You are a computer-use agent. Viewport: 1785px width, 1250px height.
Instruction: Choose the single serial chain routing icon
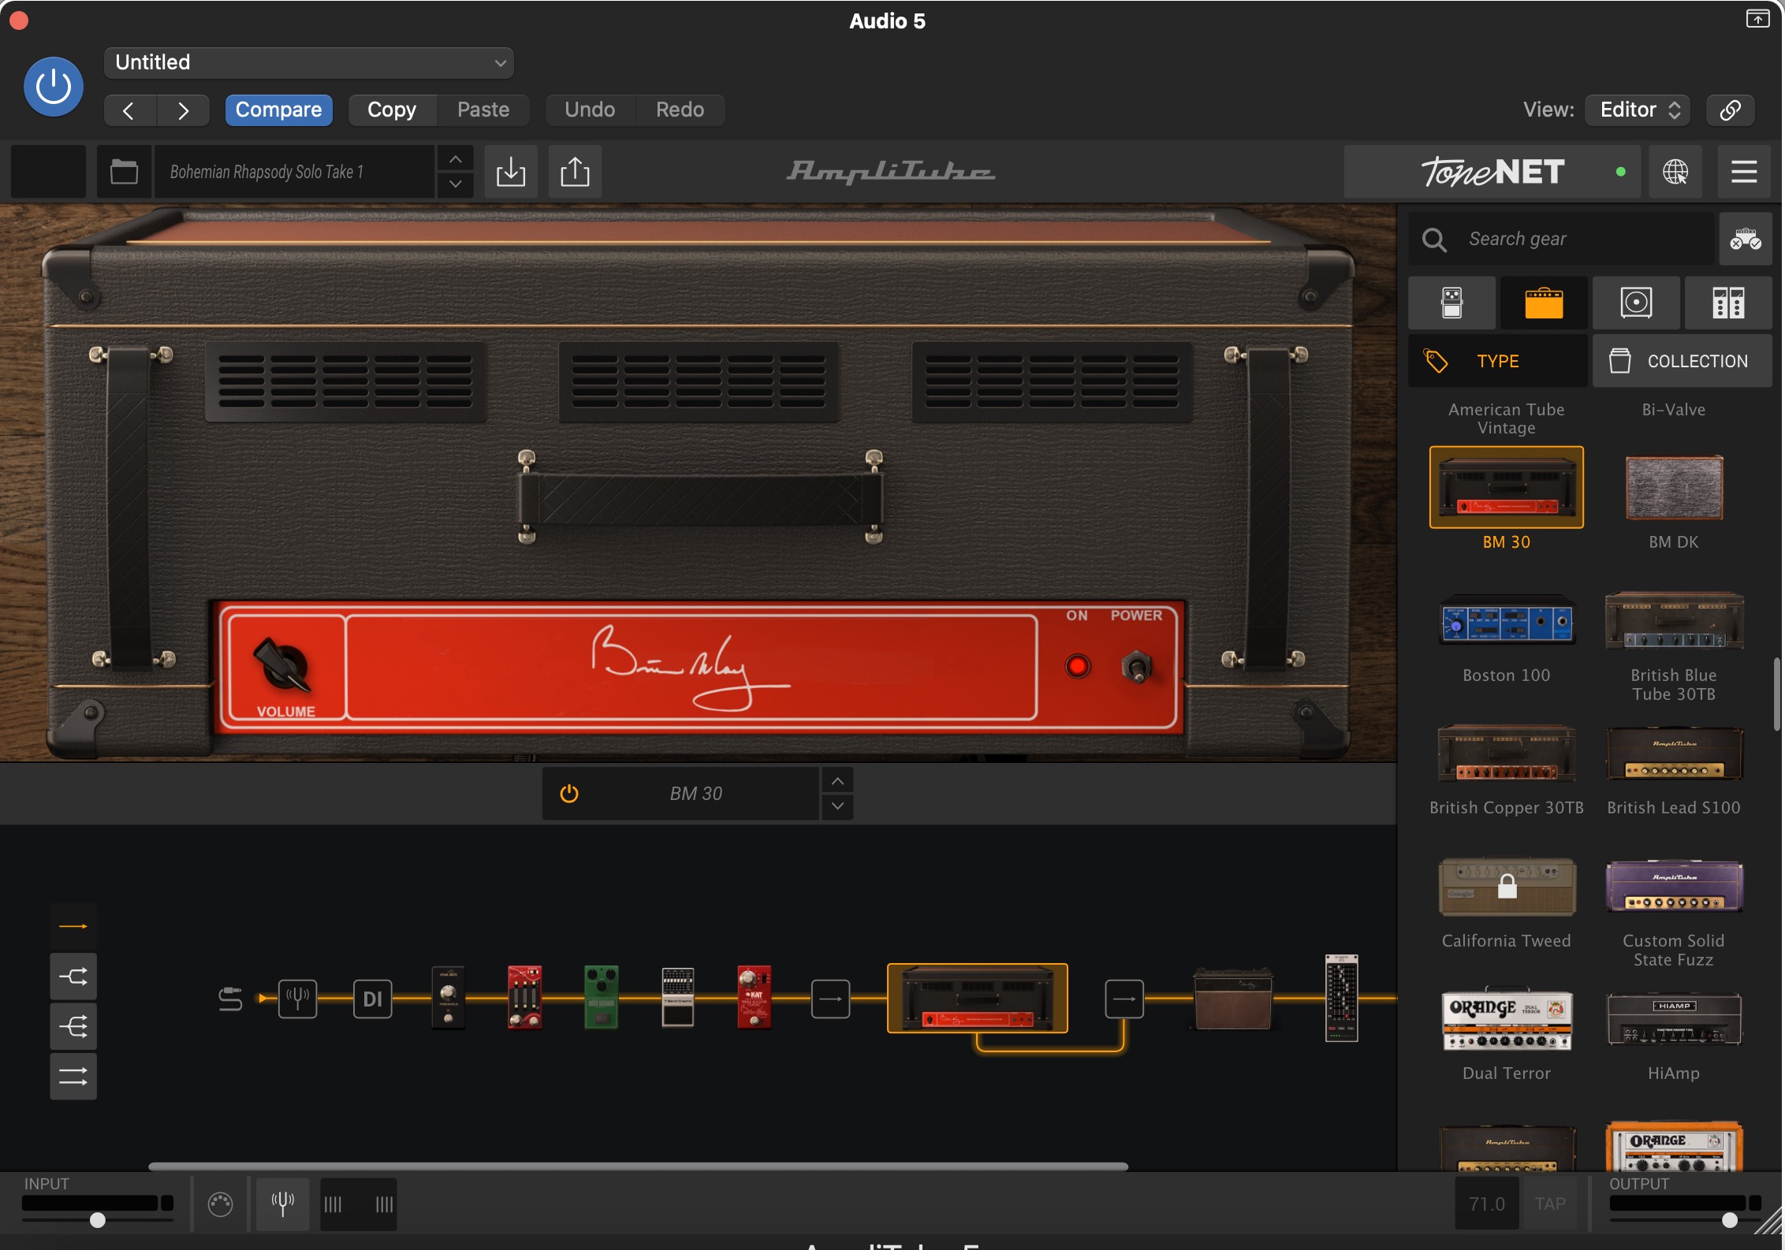(x=73, y=926)
